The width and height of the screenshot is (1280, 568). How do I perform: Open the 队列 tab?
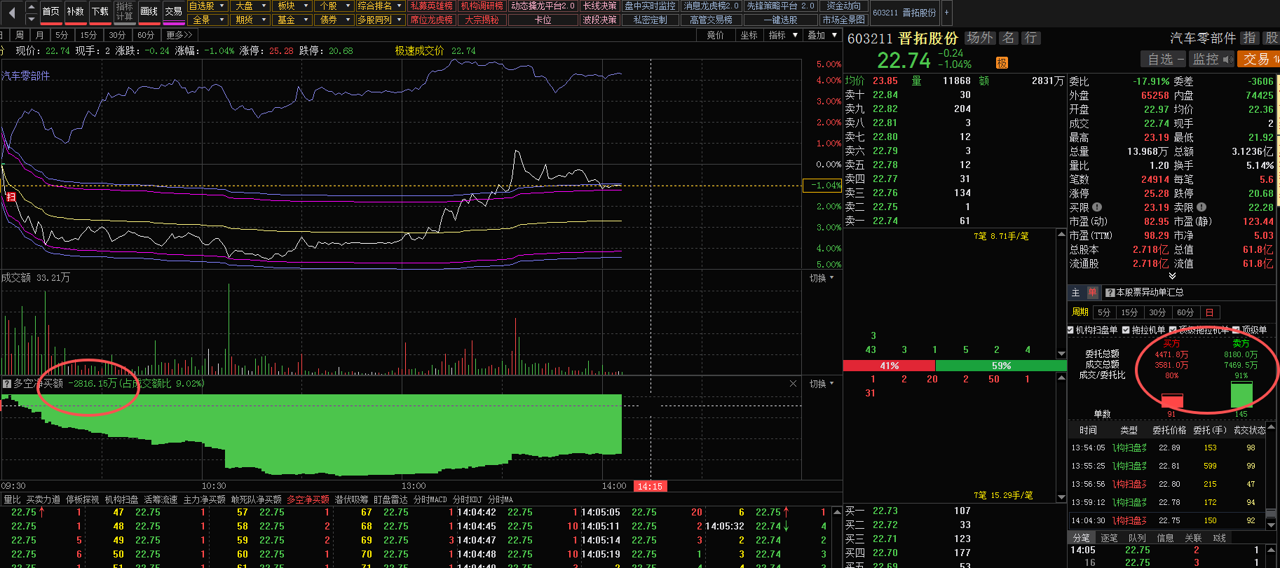pos(1137,538)
